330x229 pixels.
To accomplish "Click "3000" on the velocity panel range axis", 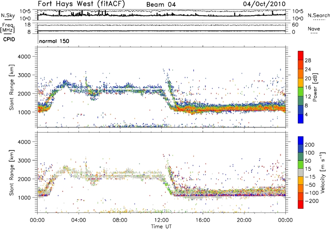I will [24, 161].
